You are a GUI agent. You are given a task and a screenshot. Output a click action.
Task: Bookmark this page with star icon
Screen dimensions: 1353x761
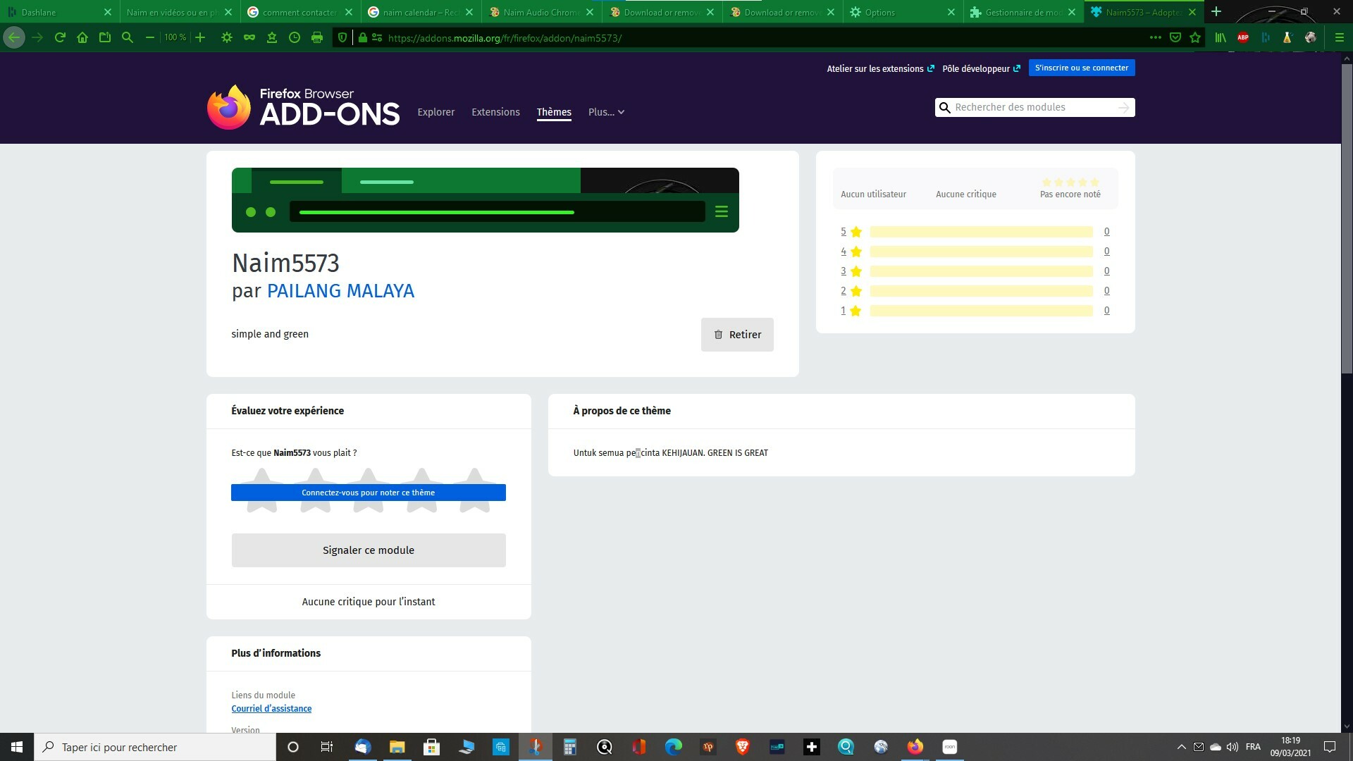(x=1195, y=37)
